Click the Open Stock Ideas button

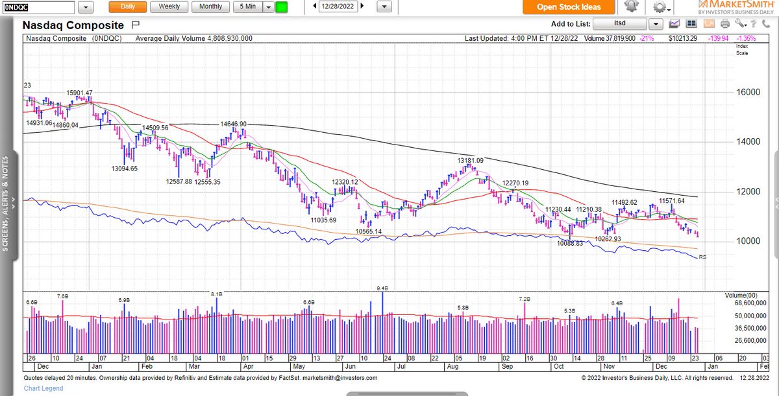pyautogui.click(x=568, y=7)
